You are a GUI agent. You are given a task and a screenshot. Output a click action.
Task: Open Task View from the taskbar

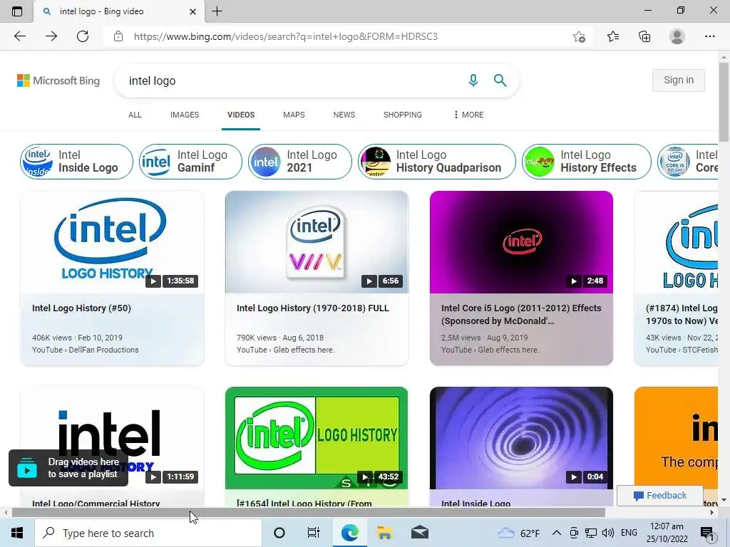pos(314,533)
